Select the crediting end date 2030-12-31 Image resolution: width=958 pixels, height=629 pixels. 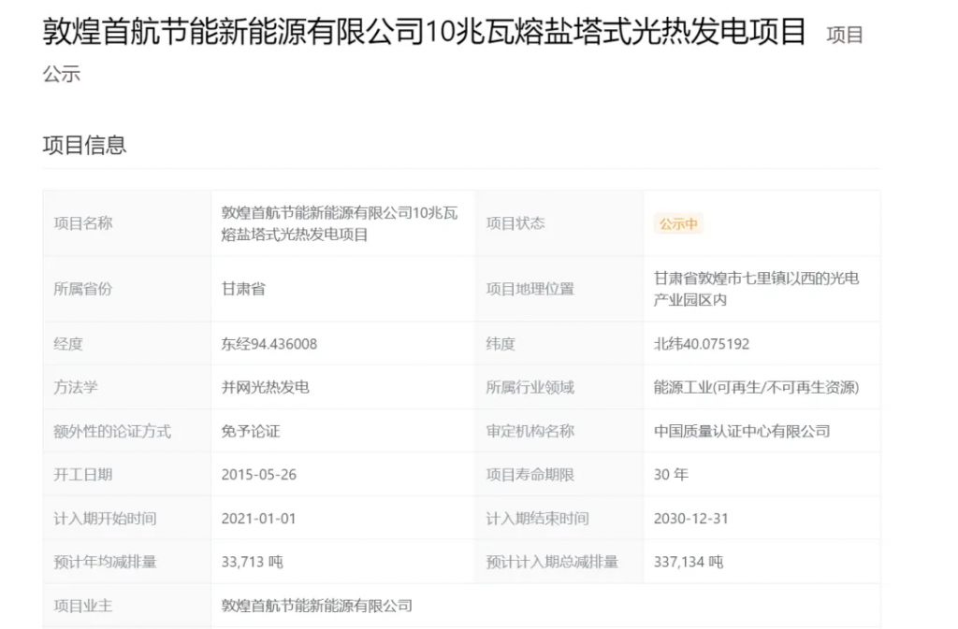click(691, 519)
